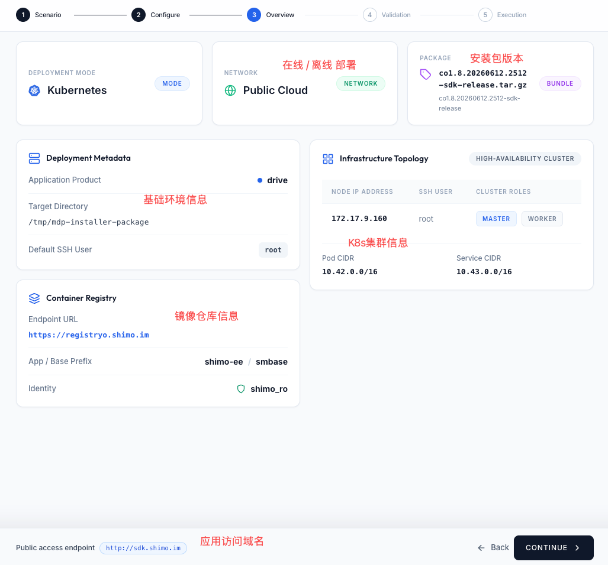
Task: Click the Kubernetes helm wheel icon
Action: (x=34, y=90)
